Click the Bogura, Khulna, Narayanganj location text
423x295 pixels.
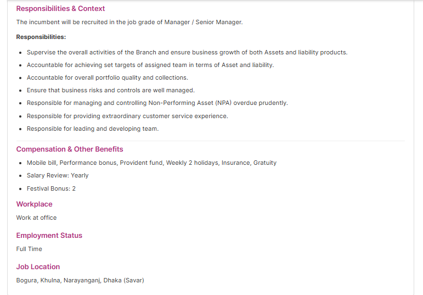80,280
